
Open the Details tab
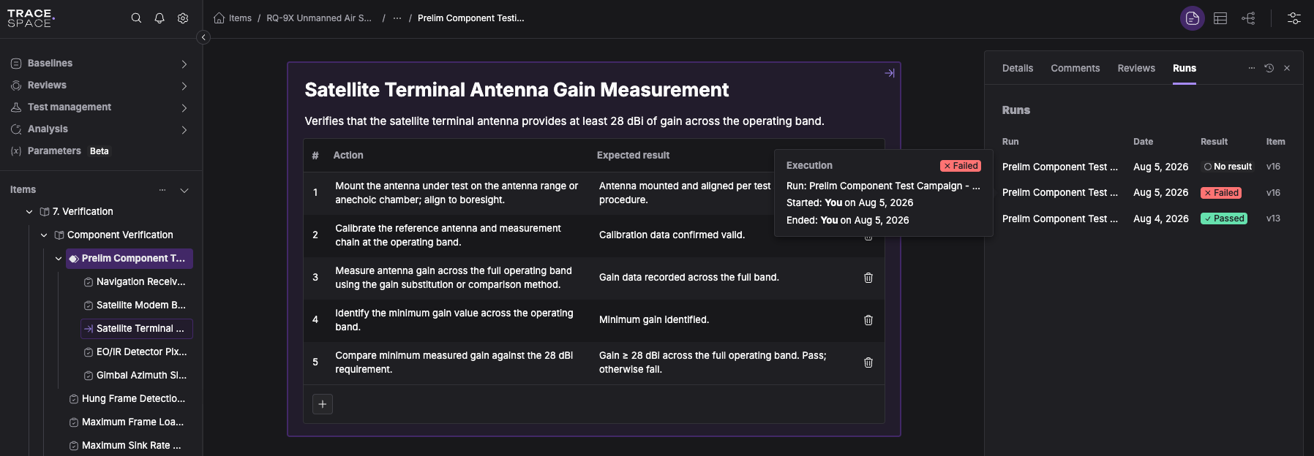pyautogui.click(x=1018, y=68)
